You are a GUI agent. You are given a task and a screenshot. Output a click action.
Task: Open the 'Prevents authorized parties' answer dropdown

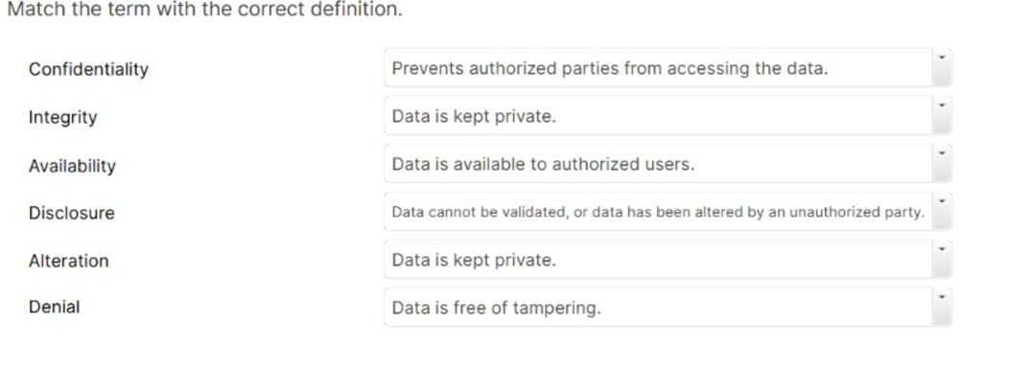pyautogui.click(x=668, y=67)
